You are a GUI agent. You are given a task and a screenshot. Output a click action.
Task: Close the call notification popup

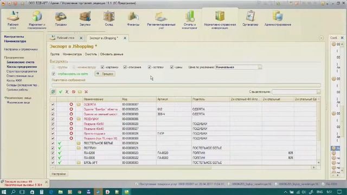[x=46, y=182]
